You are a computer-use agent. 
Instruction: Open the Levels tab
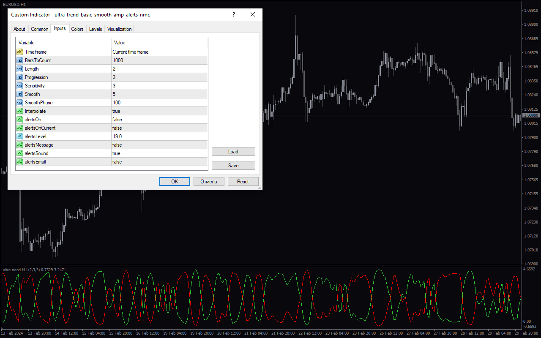pyautogui.click(x=96, y=29)
